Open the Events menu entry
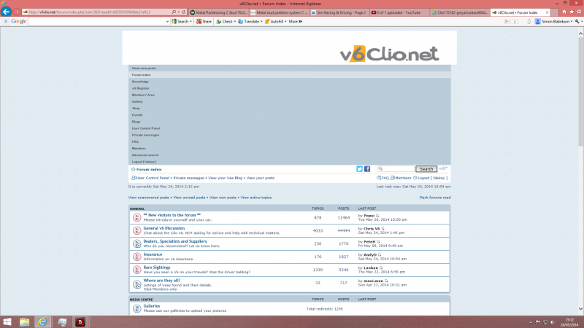The width and height of the screenshot is (584, 328). (x=137, y=115)
